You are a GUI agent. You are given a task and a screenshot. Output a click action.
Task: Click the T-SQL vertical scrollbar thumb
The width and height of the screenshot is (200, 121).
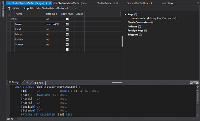[x=198, y=97]
